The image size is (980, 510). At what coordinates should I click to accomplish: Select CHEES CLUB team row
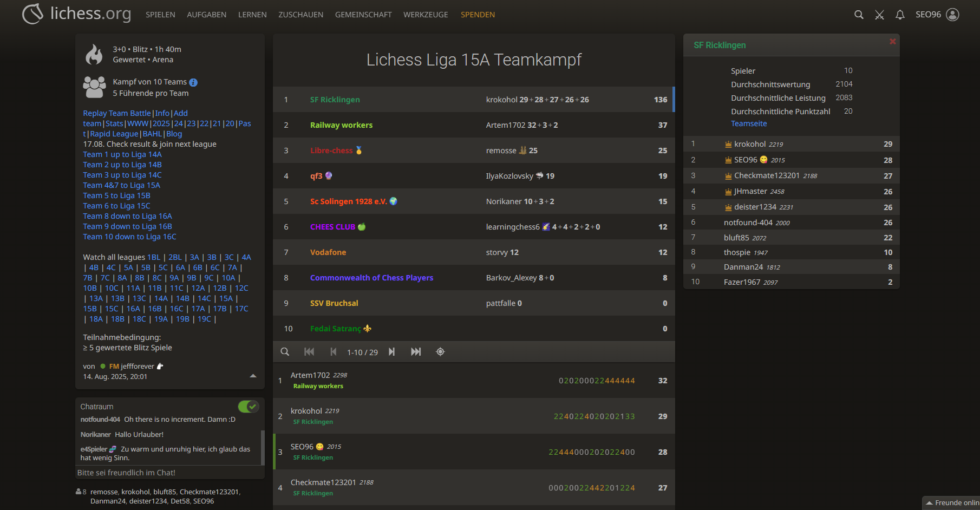click(474, 227)
